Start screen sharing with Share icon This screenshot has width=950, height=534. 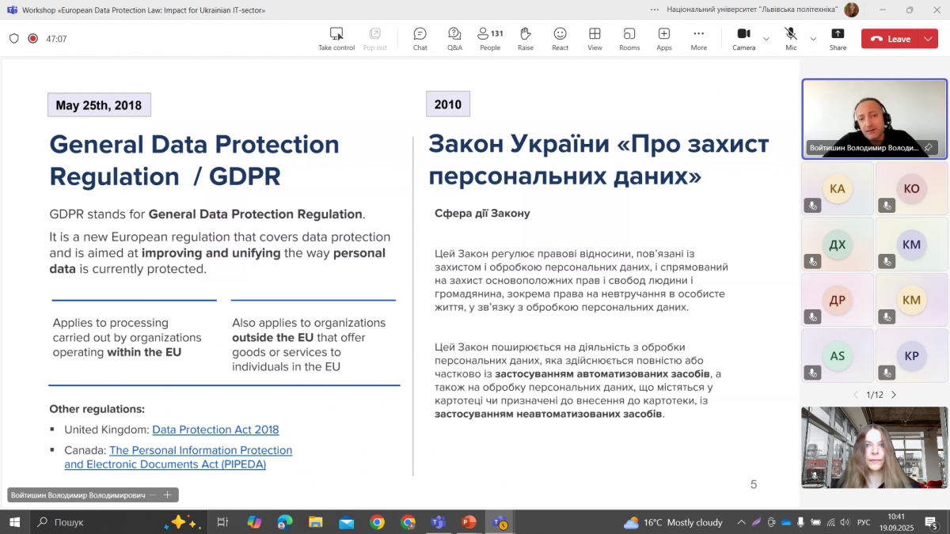[838, 37]
